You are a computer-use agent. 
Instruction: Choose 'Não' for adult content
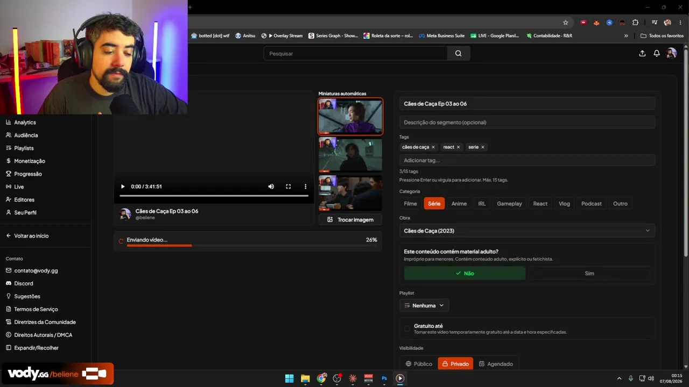click(465, 273)
